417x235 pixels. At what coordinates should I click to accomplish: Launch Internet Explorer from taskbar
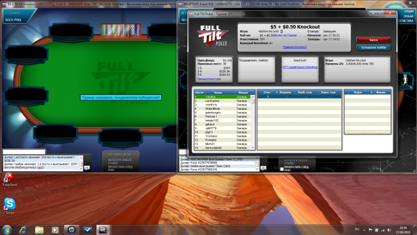click(x=23, y=230)
